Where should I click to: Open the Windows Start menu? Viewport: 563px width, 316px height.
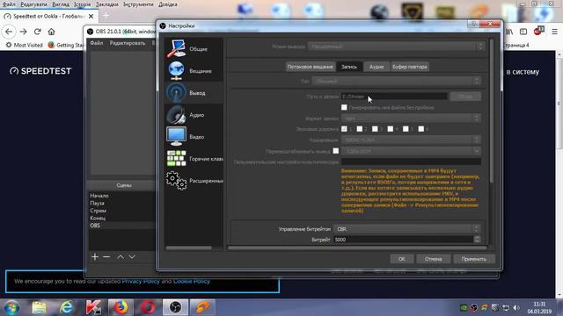tap(11, 307)
